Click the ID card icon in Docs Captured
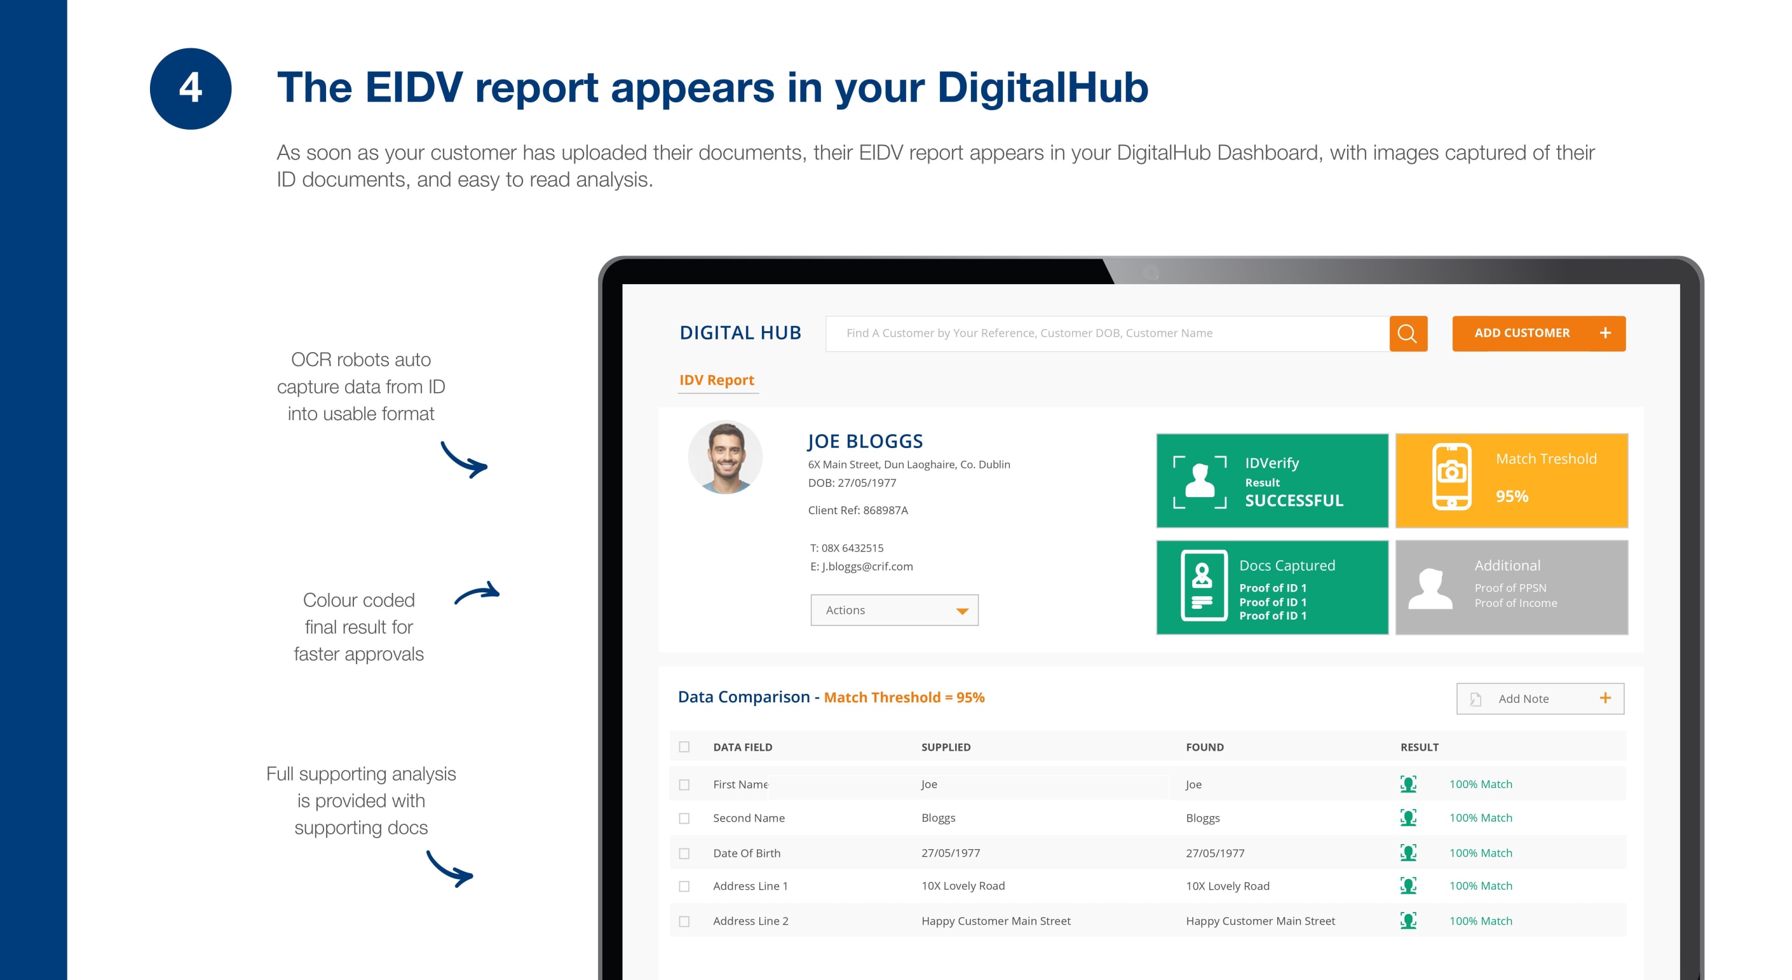This screenshot has width=1792, height=980. click(x=1203, y=585)
